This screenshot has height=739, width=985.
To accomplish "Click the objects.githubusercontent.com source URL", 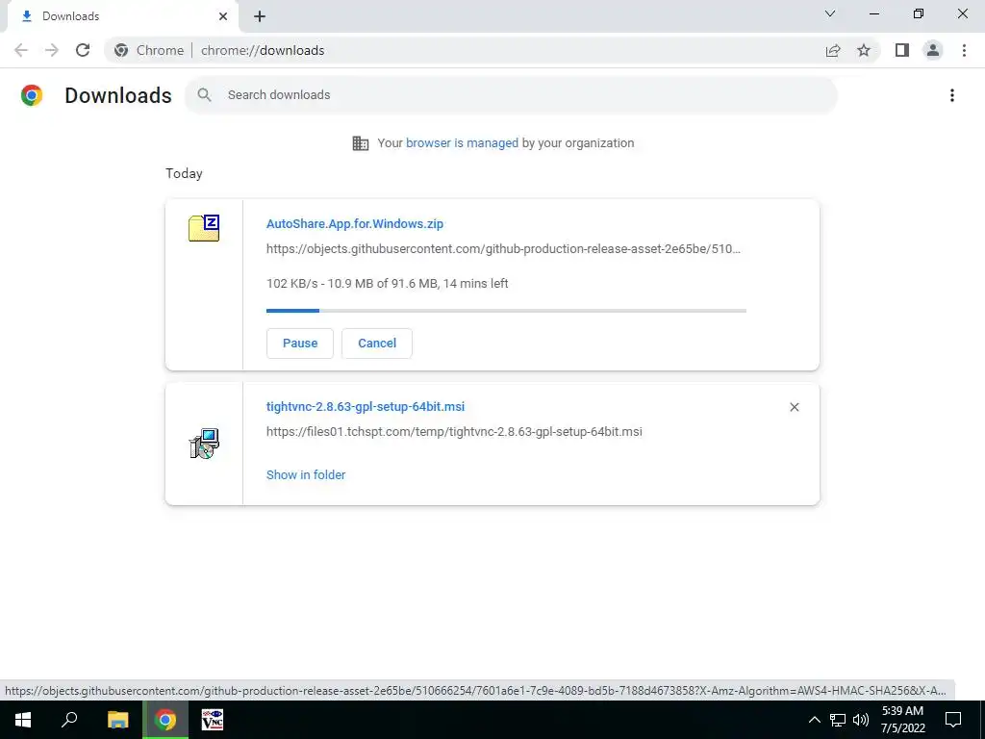I will pyautogui.click(x=503, y=249).
